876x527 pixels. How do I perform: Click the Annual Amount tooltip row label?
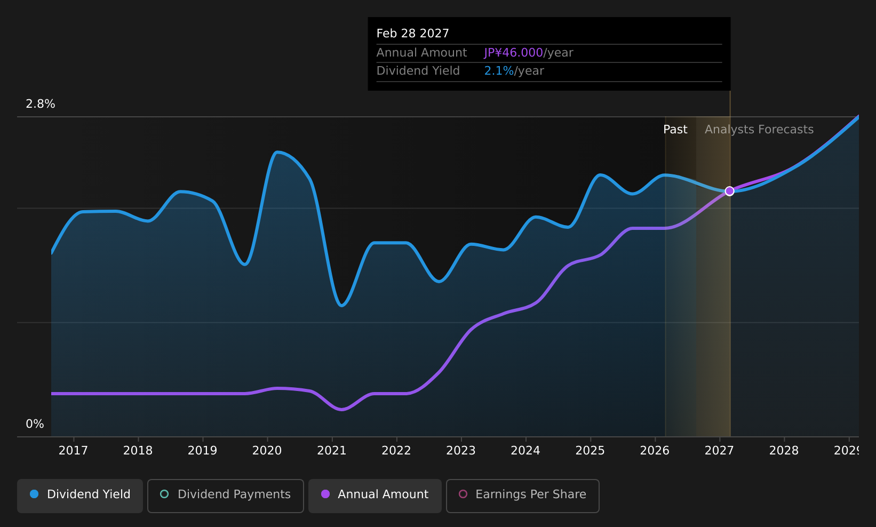tap(421, 53)
